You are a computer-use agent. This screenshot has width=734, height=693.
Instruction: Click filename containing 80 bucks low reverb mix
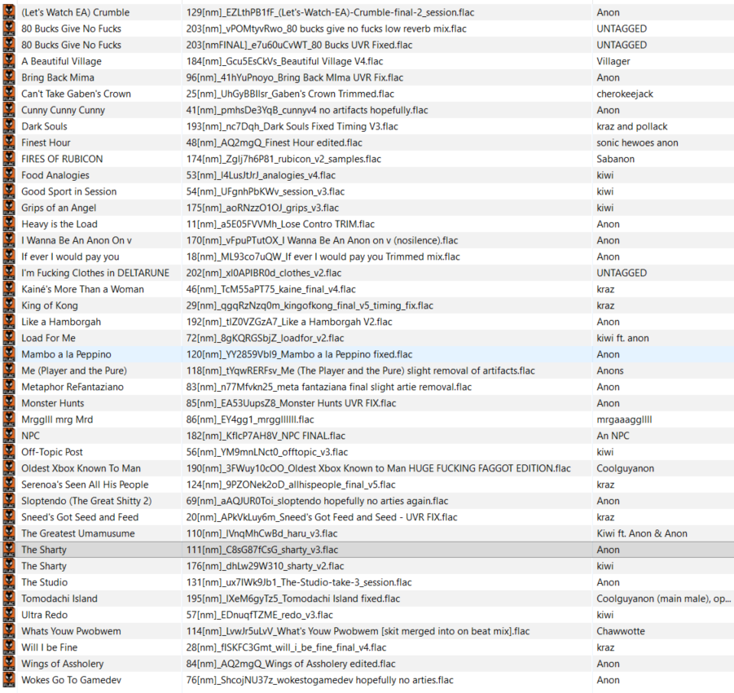point(327,29)
